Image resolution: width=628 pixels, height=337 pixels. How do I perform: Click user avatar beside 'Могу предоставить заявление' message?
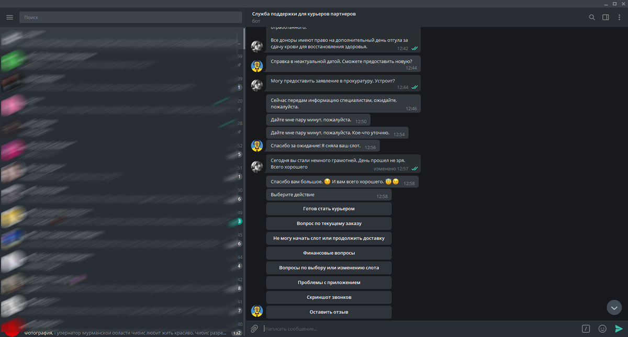coord(256,85)
